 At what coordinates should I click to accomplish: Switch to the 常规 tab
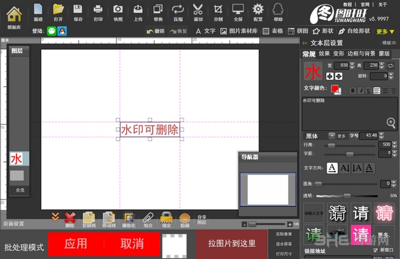(x=309, y=53)
